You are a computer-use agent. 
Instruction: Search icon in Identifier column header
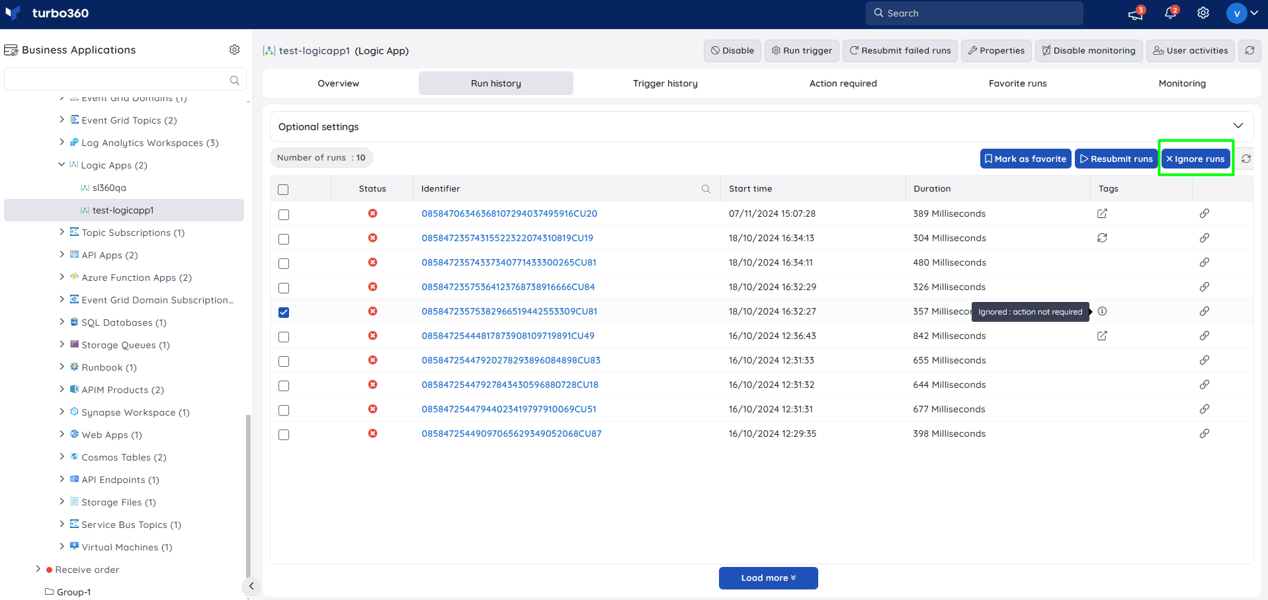[706, 189]
